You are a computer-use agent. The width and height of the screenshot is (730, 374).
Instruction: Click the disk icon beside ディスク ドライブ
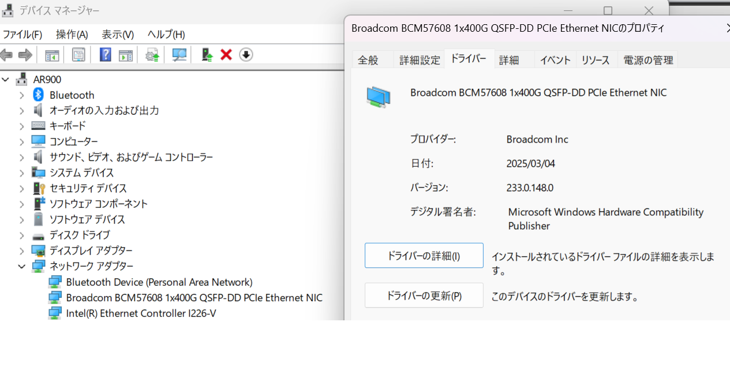(38, 235)
